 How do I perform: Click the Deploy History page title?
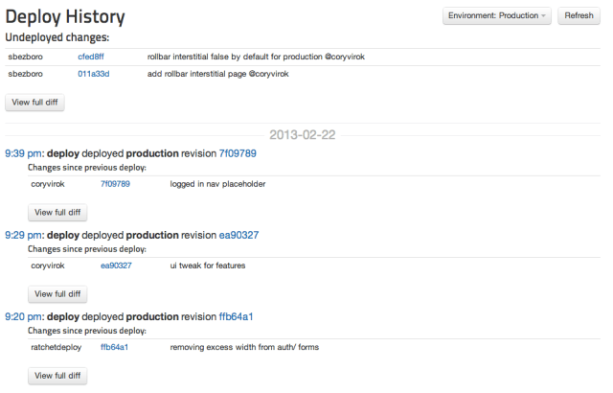click(x=65, y=17)
